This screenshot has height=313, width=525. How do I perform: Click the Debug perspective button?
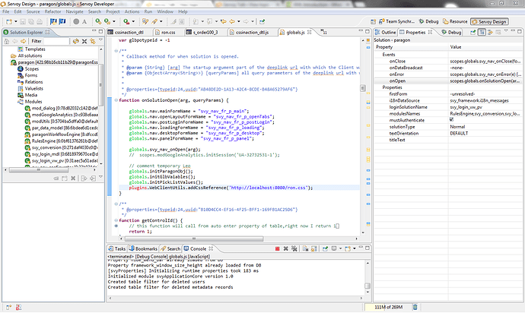pyautogui.click(x=428, y=21)
